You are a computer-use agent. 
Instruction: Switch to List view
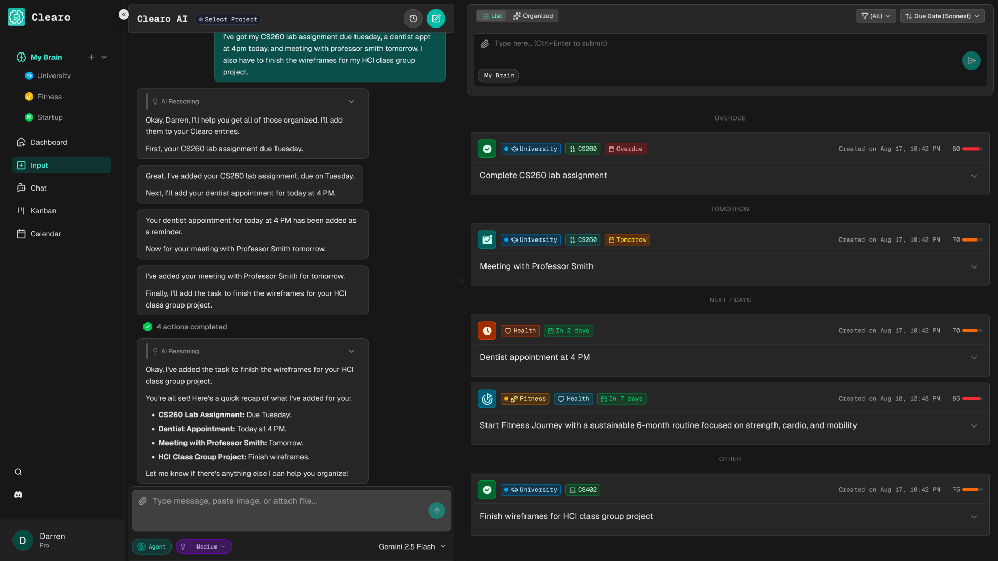click(492, 16)
